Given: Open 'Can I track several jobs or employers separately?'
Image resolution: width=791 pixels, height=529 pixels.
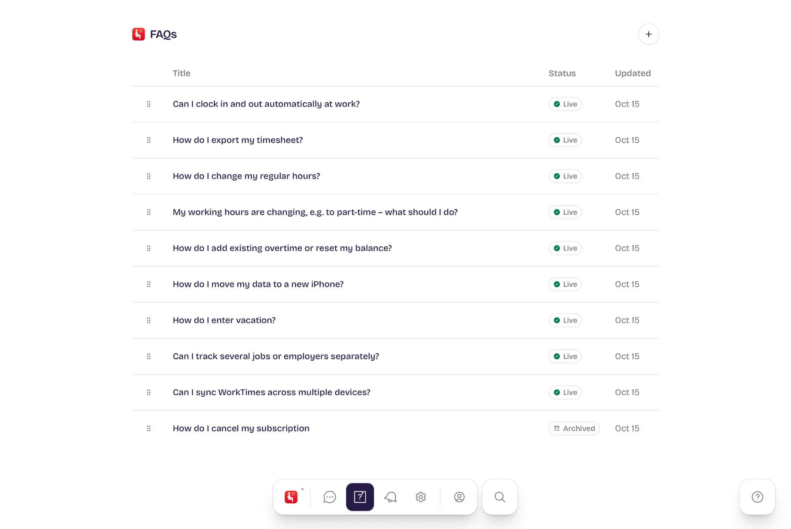Looking at the screenshot, I should tap(275, 357).
